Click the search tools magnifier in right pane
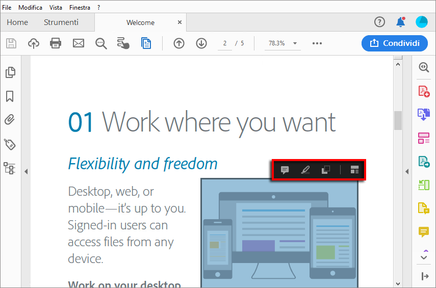This screenshot has width=436, height=288. click(x=424, y=67)
